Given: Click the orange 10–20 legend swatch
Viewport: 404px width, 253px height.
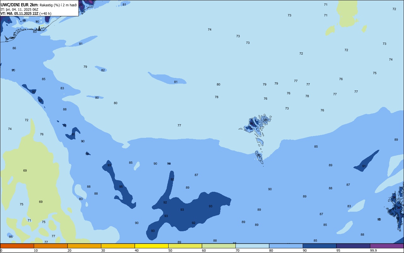Looking at the screenshot, I should [50, 246].
